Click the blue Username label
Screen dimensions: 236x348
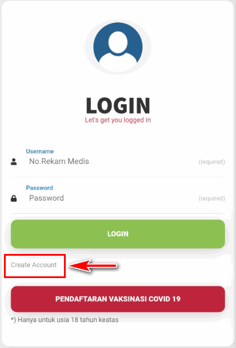(40, 151)
